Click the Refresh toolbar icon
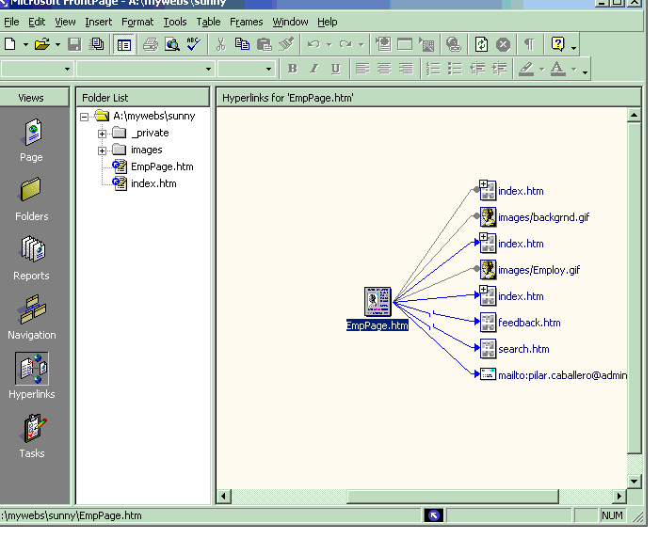This screenshot has width=659, height=538. click(x=481, y=44)
